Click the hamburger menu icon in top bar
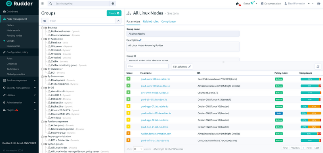Image resolution: width=323 pixels, height=153 pixels. point(42,4)
